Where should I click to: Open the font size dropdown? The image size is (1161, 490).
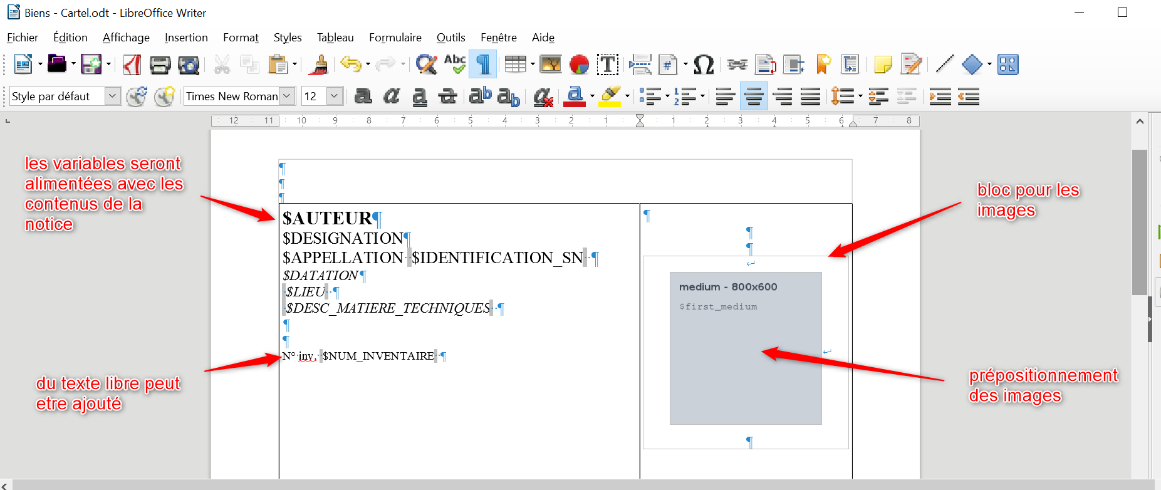pyautogui.click(x=335, y=96)
